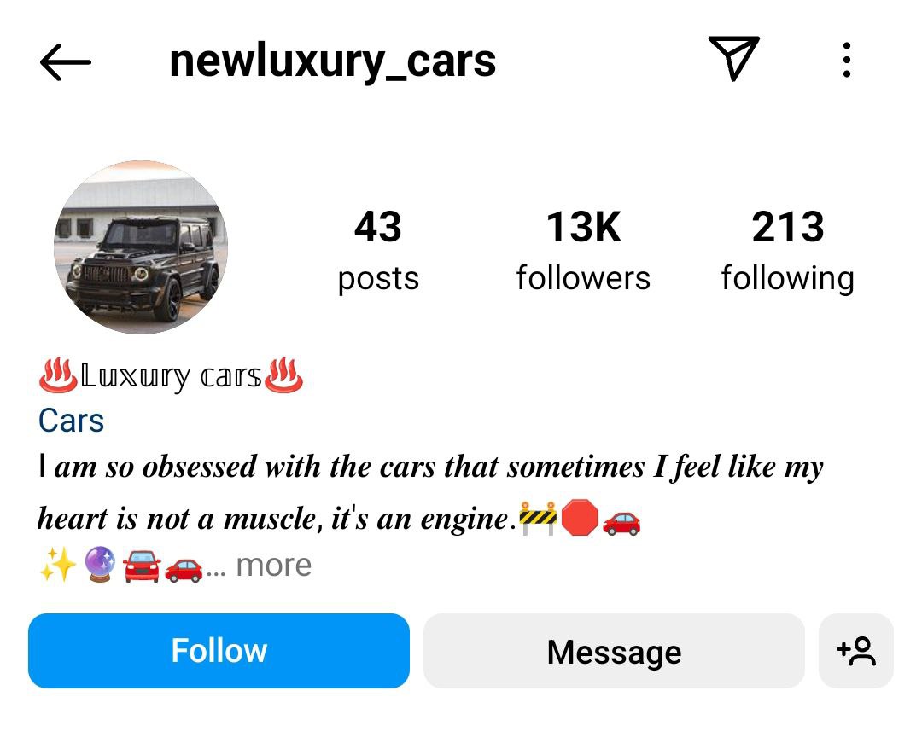Image resolution: width=922 pixels, height=749 pixels.
Task: Click the yellow sparkles emoji
Action: [58, 564]
